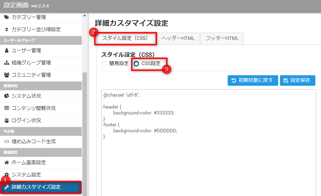Switch to the スタイル設定（CSS） tab

pyautogui.click(x=125, y=38)
